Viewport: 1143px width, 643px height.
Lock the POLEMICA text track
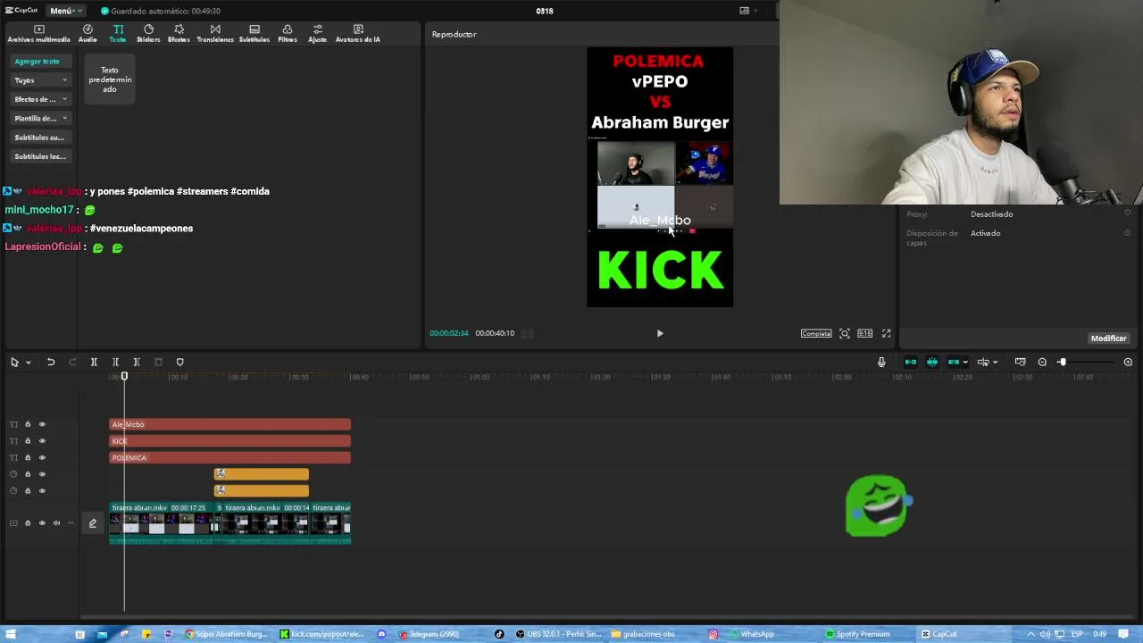28,458
